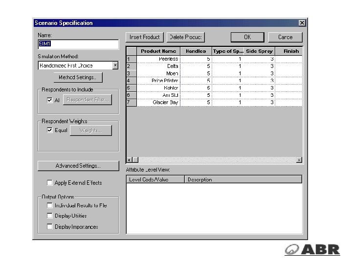Click the horizontal scrollbar thumb in product grid
Screen dimensions: 352x264
[x=135, y=160]
